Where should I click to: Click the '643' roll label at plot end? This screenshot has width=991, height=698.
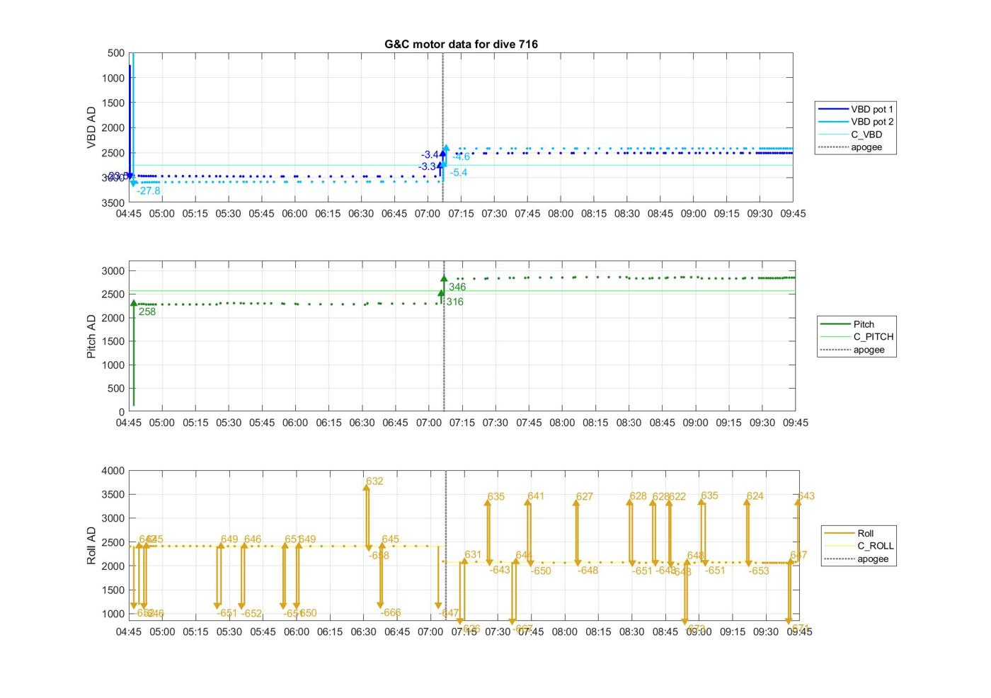point(806,496)
